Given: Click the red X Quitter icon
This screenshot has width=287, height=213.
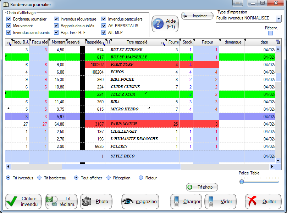Looking at the screenshot, I should coord(253,201).
